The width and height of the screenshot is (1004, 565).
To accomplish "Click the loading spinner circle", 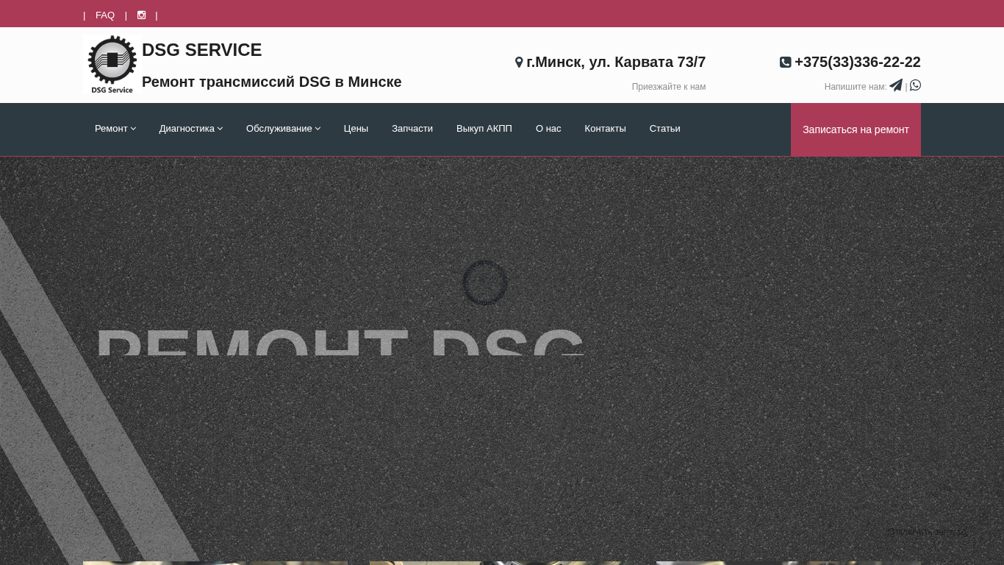I will pyautogui.click(x=485, y=282).
